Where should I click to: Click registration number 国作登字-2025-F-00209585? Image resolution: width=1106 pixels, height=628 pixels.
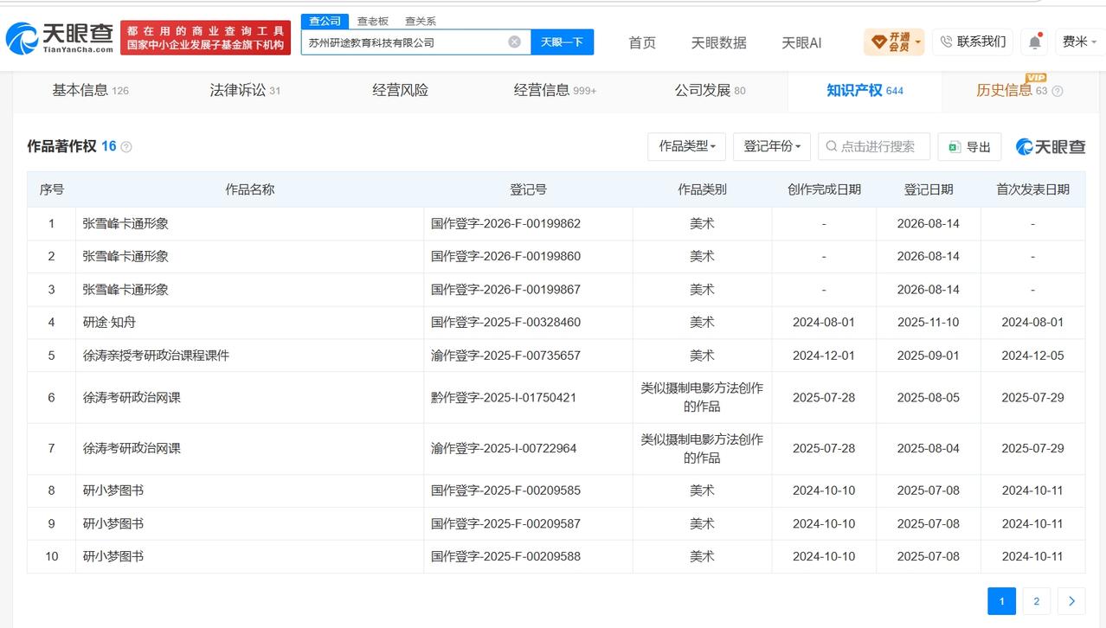click(505, 490)
